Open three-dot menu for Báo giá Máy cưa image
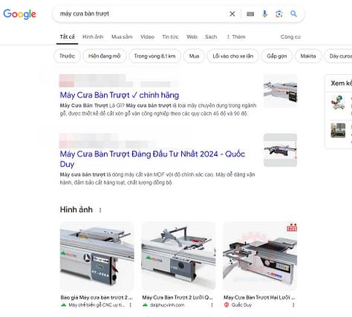This screenshot has width=352, height=317. click(131, 305)
